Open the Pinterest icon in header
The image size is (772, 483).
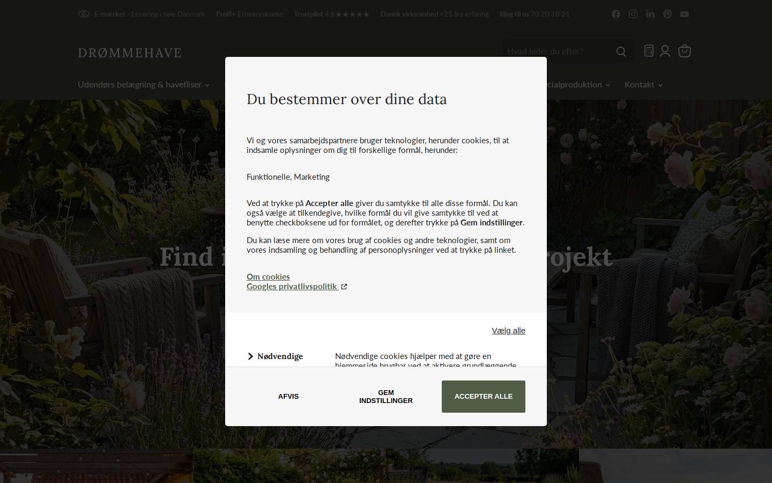click(x=667, y=14)
